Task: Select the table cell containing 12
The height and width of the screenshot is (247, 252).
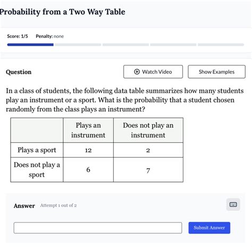Action: click(x=88, y=150)
